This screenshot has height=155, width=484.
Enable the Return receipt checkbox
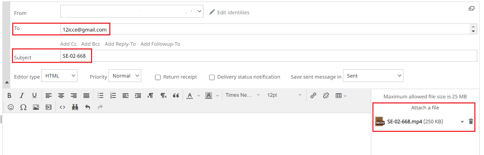click(158, 77)
